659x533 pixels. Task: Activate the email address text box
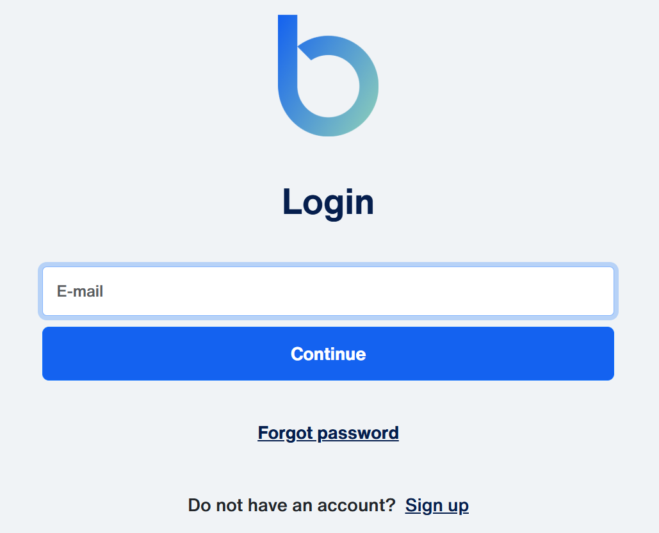pyautogui.click(x=329, y=291)
